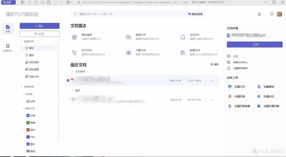286x157 pixels.
Task: Open 邮箱文件 in 文档雷达
Action: 199,52
